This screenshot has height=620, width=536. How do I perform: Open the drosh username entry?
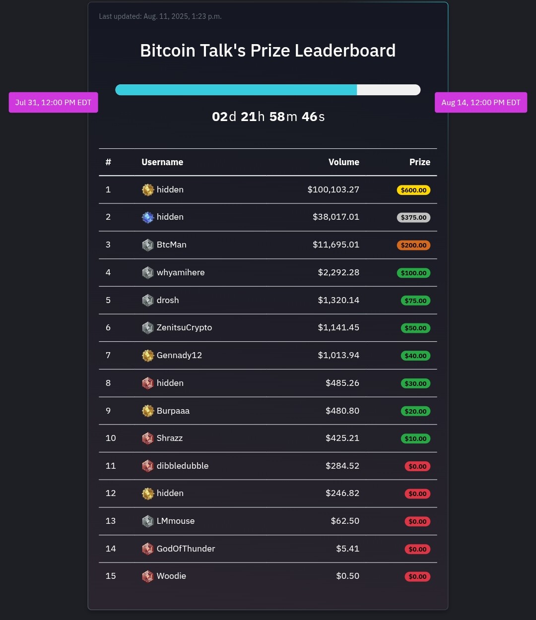tap(168, 300)
